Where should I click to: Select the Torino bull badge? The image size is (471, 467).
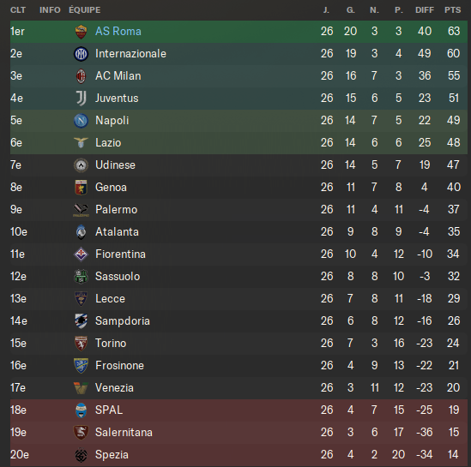(81, 344)
